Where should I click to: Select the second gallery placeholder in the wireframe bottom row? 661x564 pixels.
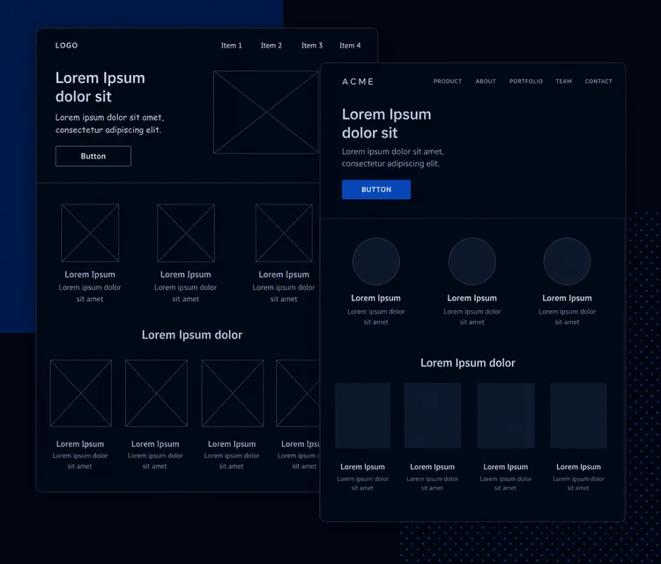[156, 393]
